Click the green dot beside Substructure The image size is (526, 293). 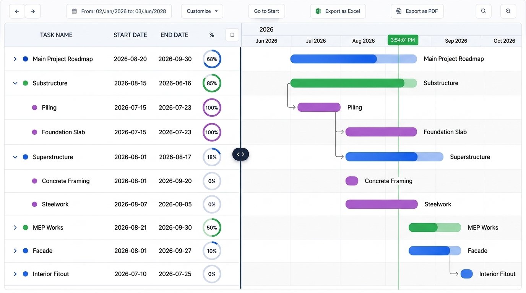pos(26,83)
